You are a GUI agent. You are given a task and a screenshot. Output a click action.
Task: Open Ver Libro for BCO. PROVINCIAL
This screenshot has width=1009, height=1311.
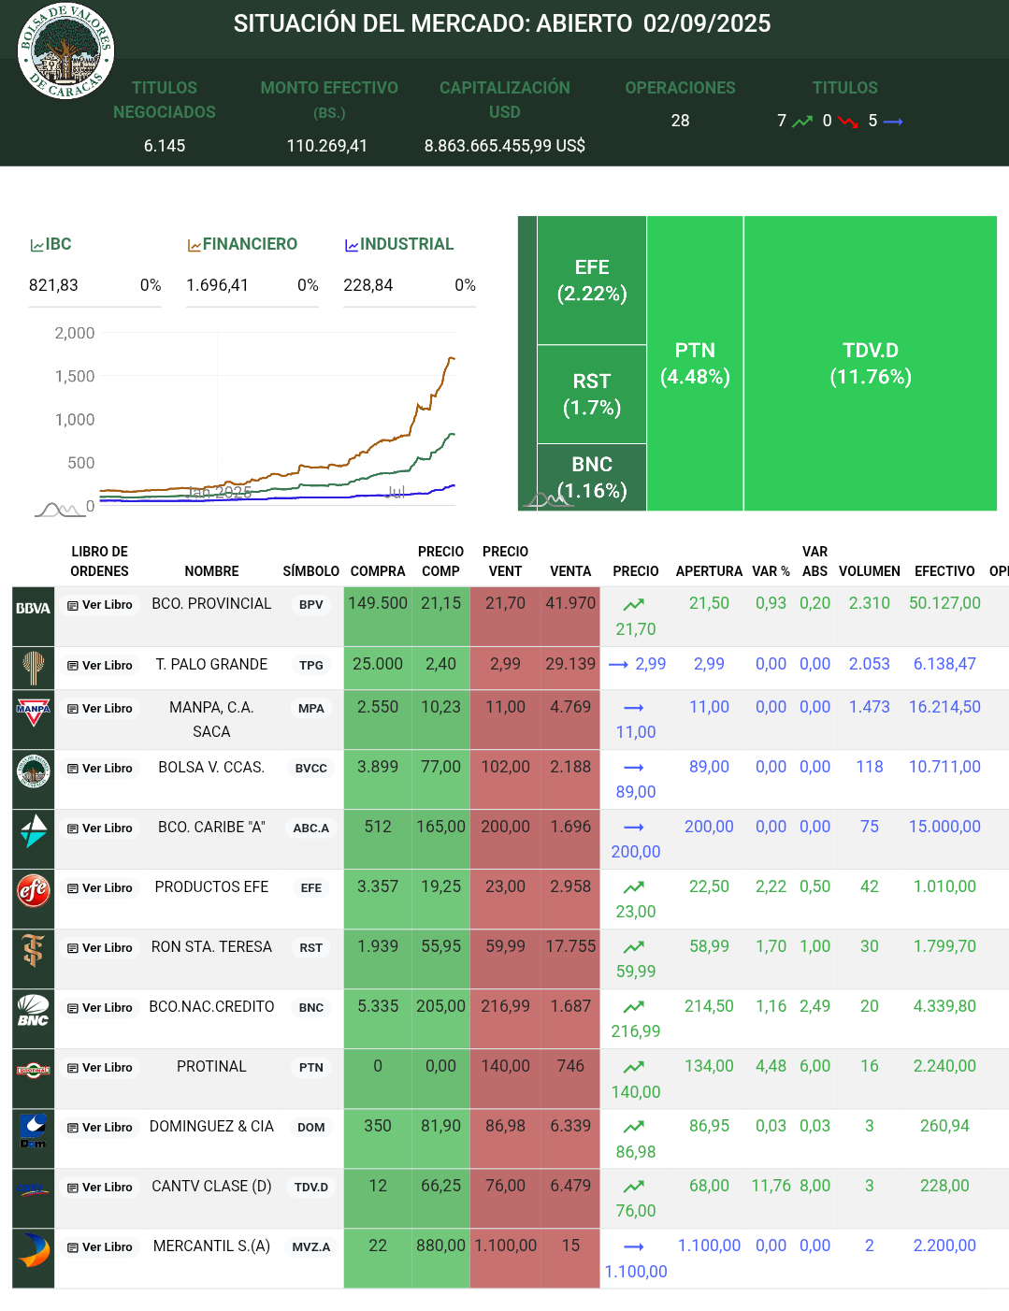click(100, 605)
